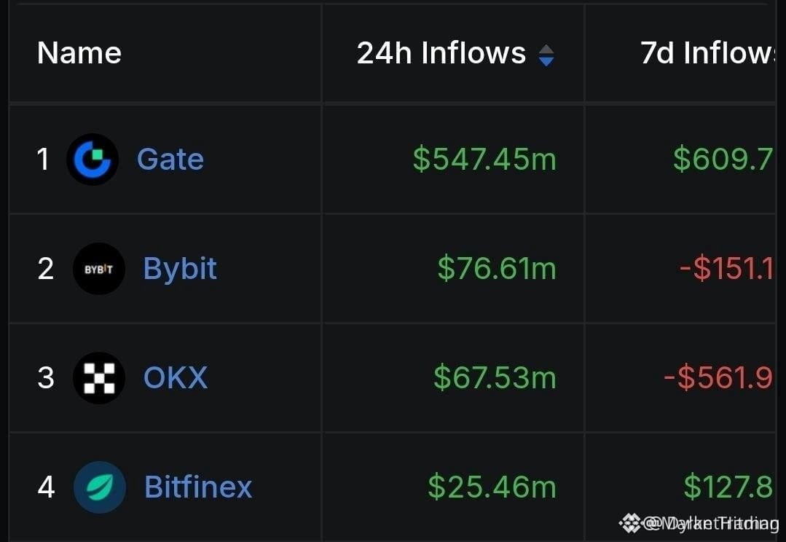Open the Bitfinex exchange link
The image size is (786, 542).
pyautogui.click(x=198, y=487)
